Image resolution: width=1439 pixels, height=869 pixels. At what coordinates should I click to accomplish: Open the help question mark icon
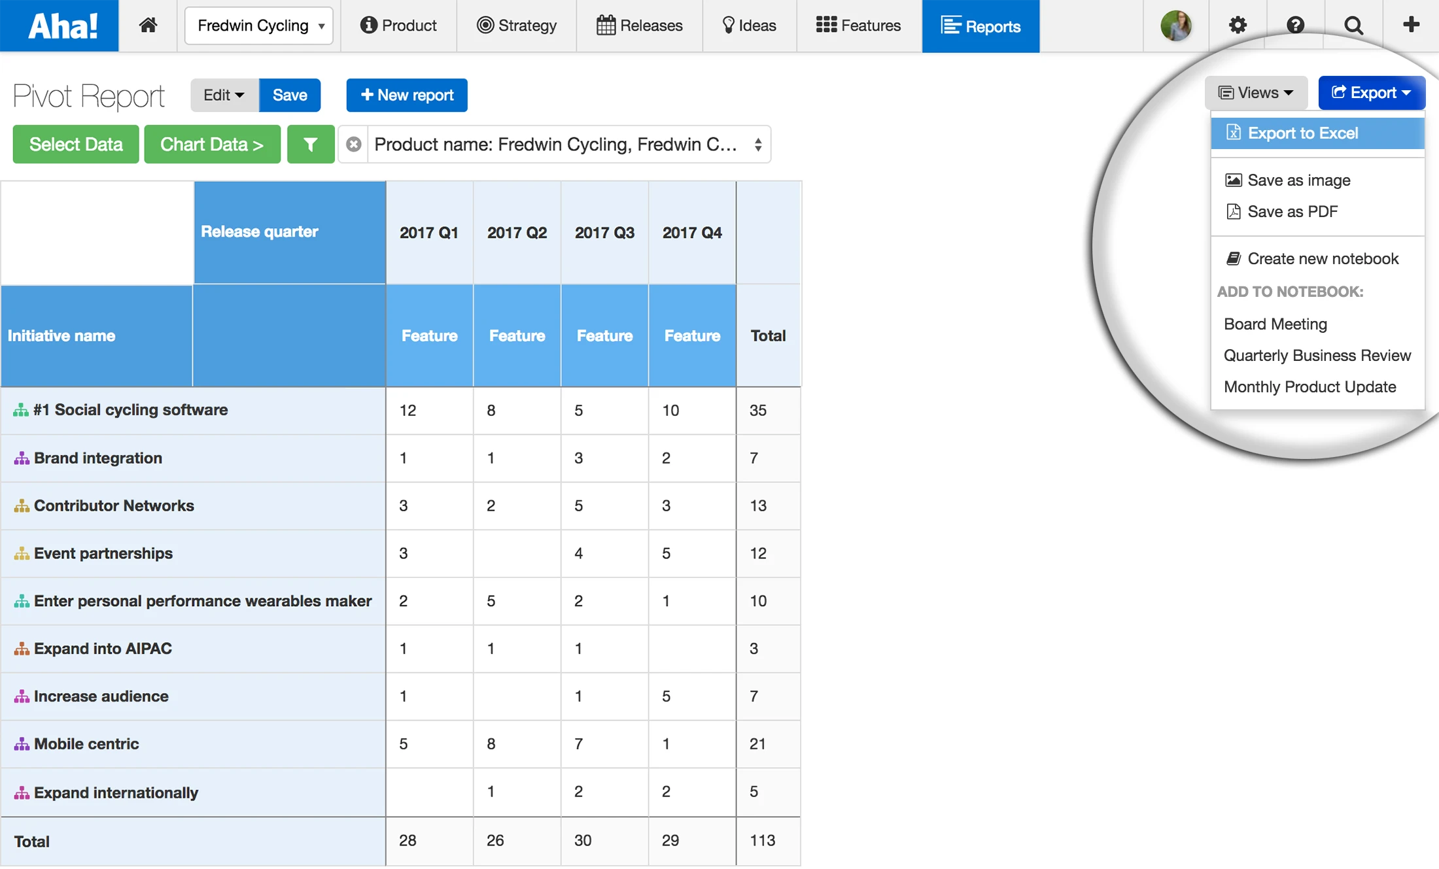[1295, 26]
